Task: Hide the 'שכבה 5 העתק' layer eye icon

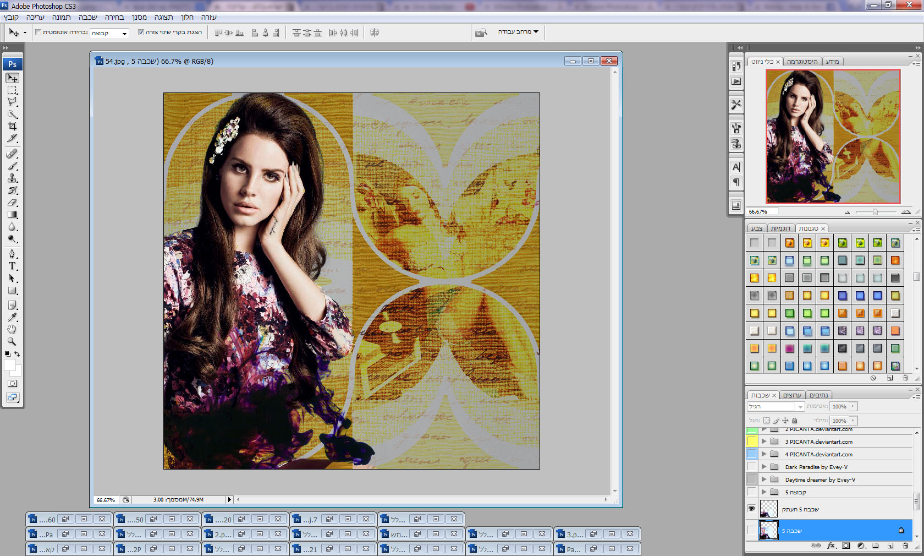Action: coord(751,509)
